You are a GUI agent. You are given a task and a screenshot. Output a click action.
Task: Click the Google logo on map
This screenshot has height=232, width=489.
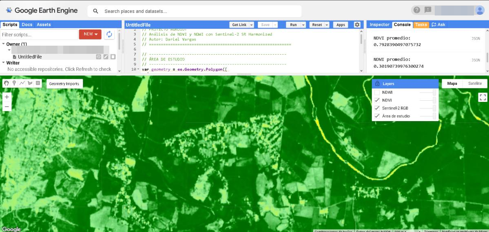point(11,229)
